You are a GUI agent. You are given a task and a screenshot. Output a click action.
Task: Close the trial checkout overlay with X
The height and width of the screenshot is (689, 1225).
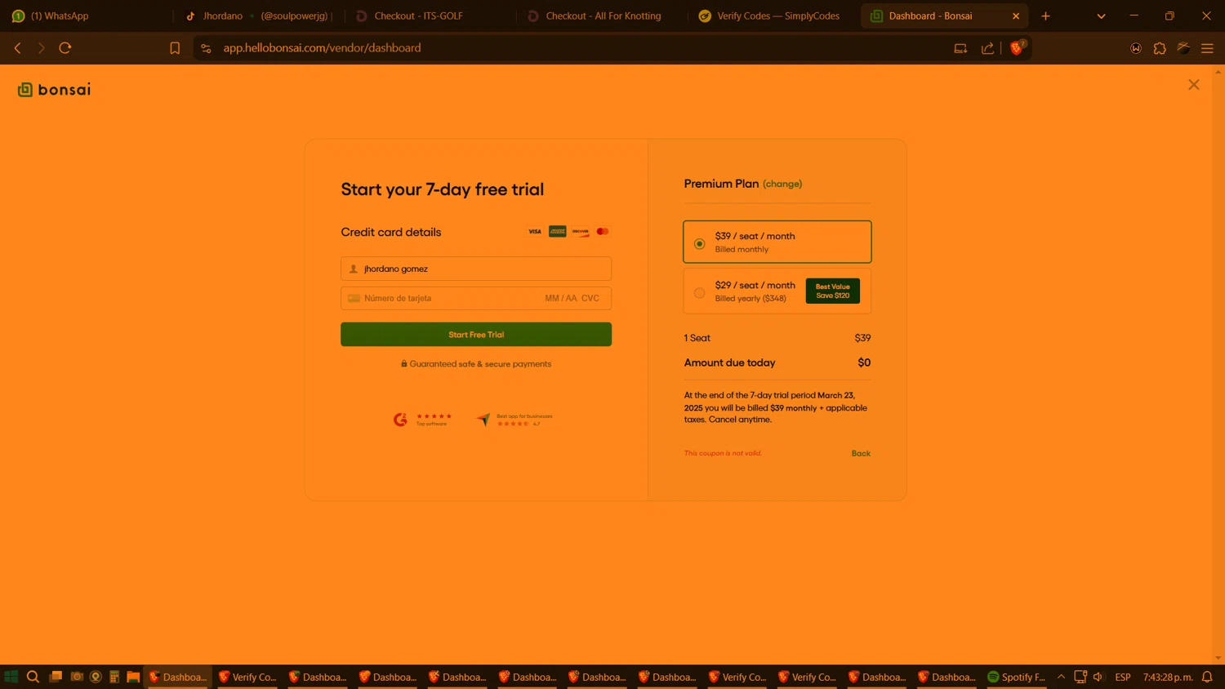click(1193, 85)
